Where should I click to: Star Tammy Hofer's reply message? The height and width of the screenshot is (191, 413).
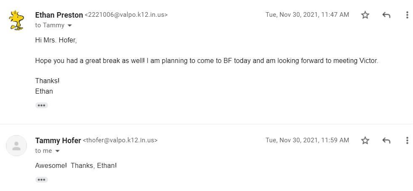[x=365, y=141]
